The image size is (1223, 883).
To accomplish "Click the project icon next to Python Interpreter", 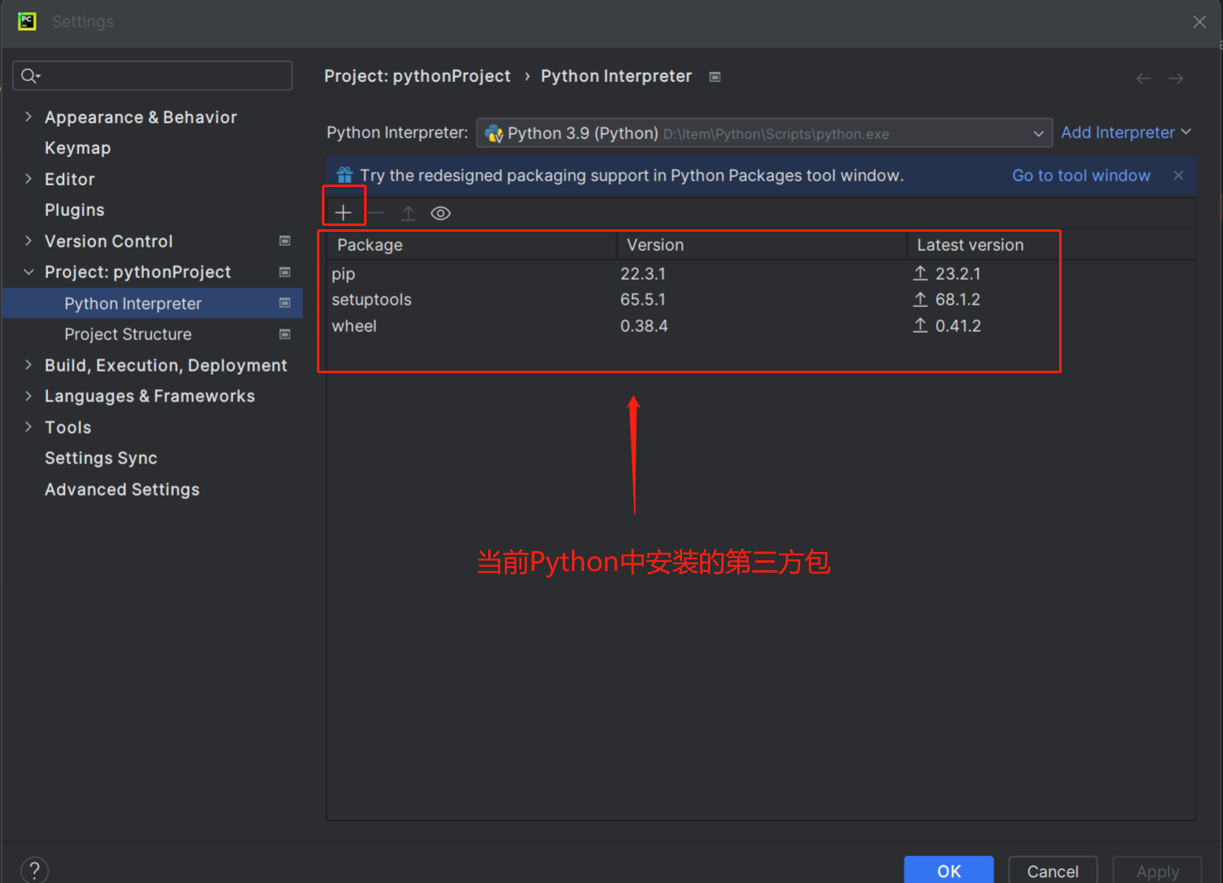I will [x=285, y=303].
